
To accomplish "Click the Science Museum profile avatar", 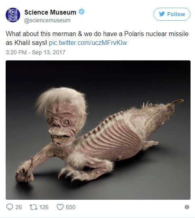I will [x=13, y=15].
